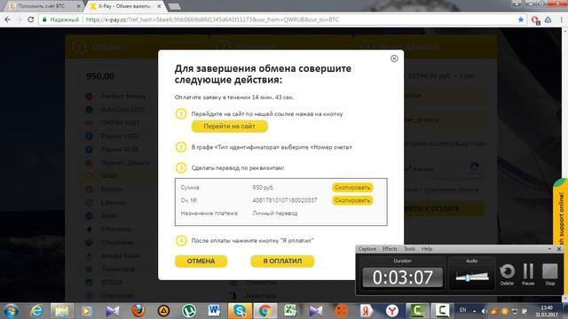Image resolution: width=568 pixels, height=319 pixels.
Task: Open the volume icon in system tray
Action: coord(484,311)
